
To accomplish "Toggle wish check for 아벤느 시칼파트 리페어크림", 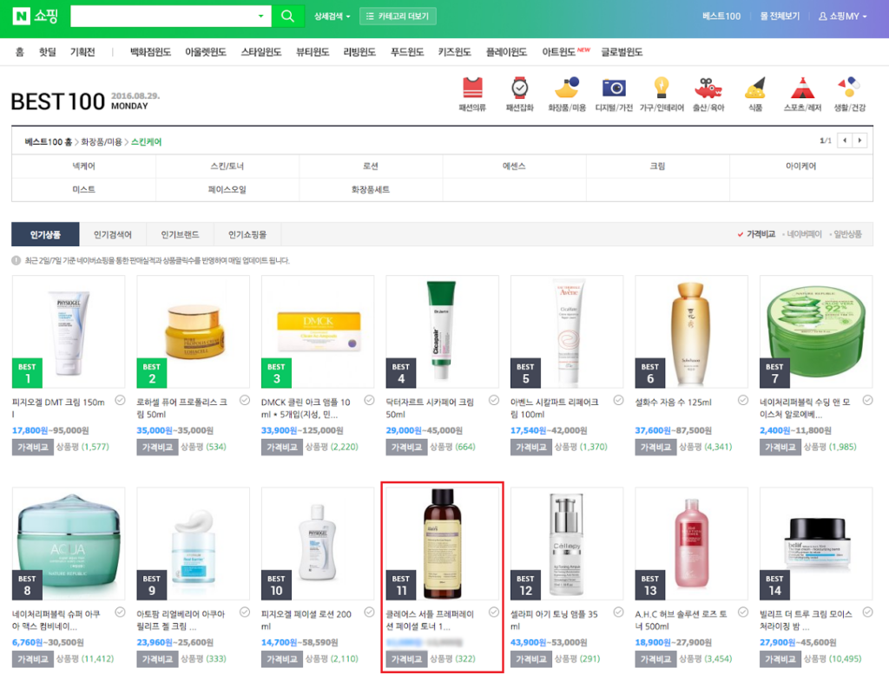I will [x=618, y=401].
